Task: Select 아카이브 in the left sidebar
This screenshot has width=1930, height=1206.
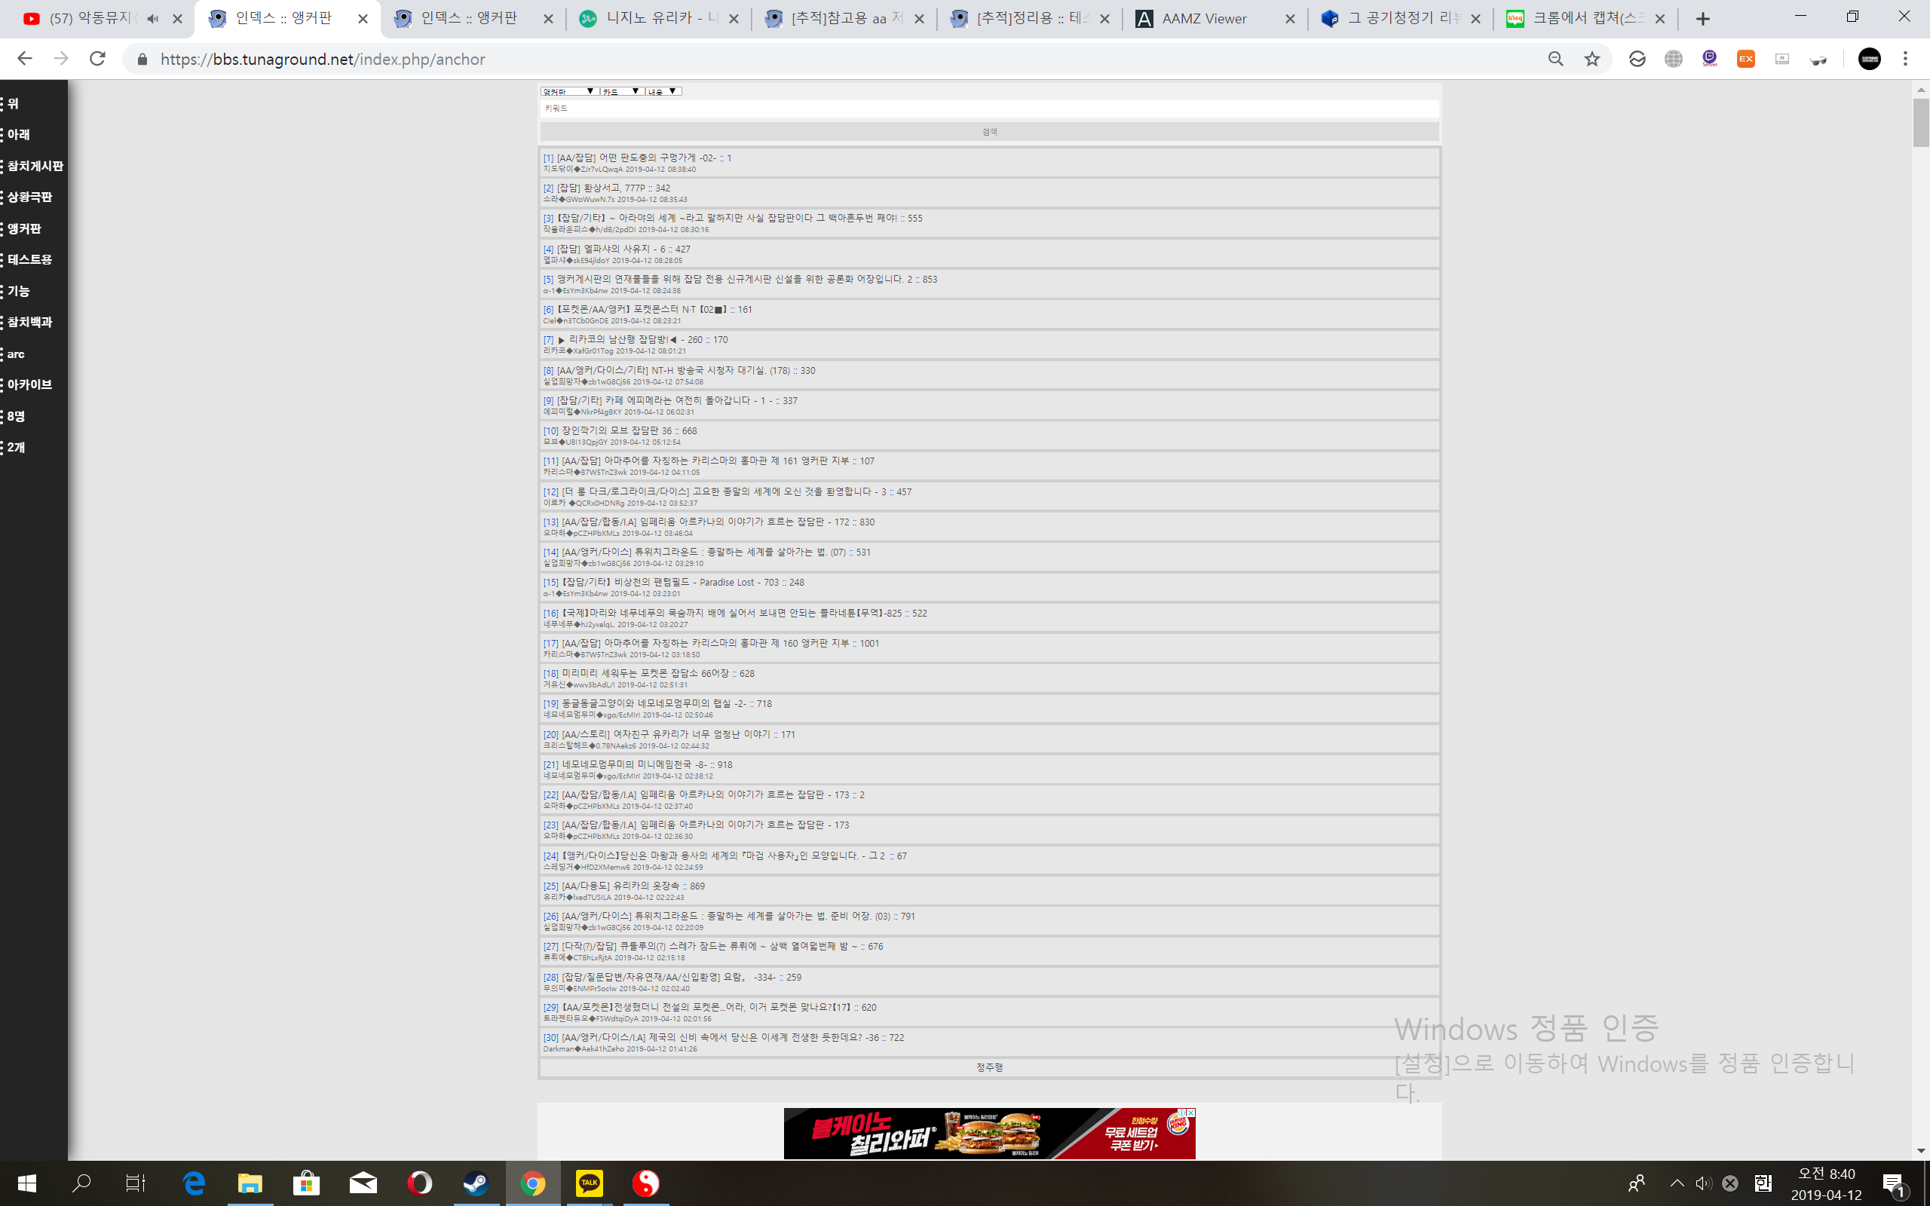Action: [x=29, y=384]
